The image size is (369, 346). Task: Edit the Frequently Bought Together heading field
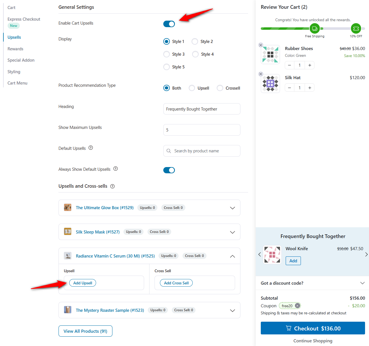click(x=201, y=109)
